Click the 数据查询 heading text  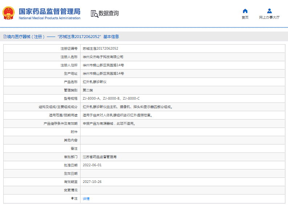point(108,13)
